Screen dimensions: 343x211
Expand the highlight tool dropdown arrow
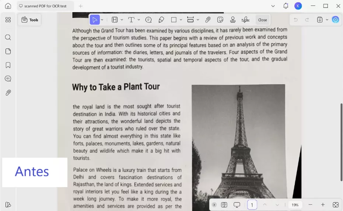pos(122,20)
